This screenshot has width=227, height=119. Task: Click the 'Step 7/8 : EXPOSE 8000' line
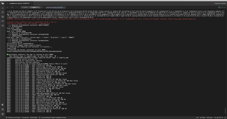tap(16, 31)
